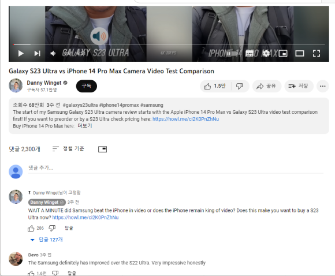Mute the video volume speaker icon
The width and height of the screenshot is (335, 276).
click(x=53, y=53)
